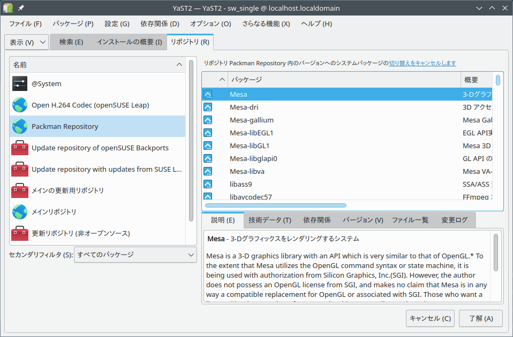Click the openSUSE Backports toolbox icon
The width and height of the screenshot is (513, 337).
coord(20,148)
